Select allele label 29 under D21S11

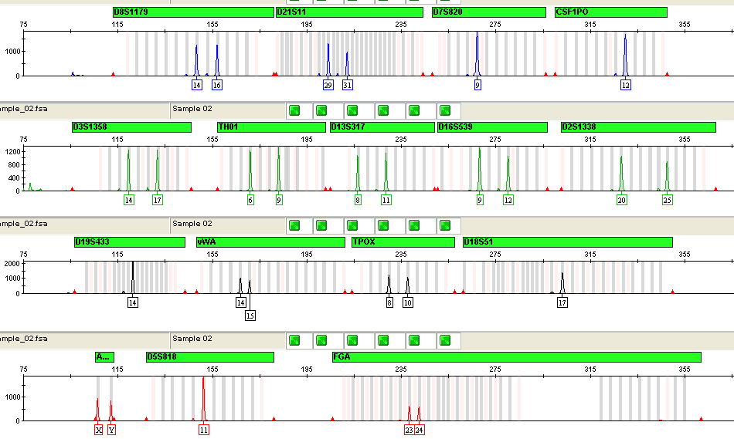point(328,85)
